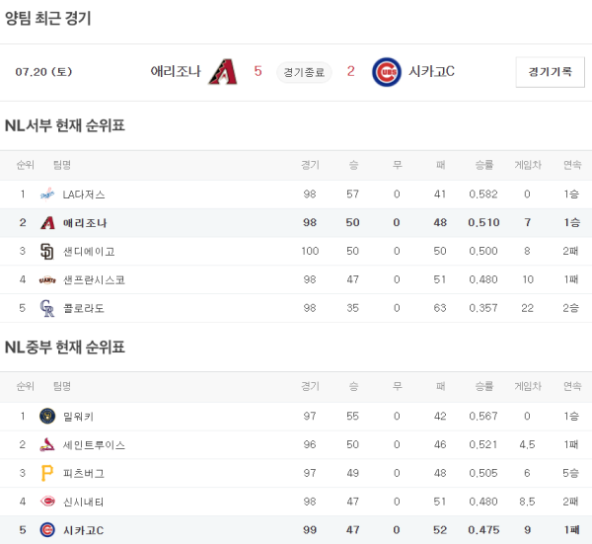Click the 샌프란시스코 Giants logo
Viewport: 592px width, 544px height.
(x=46, y=279)
